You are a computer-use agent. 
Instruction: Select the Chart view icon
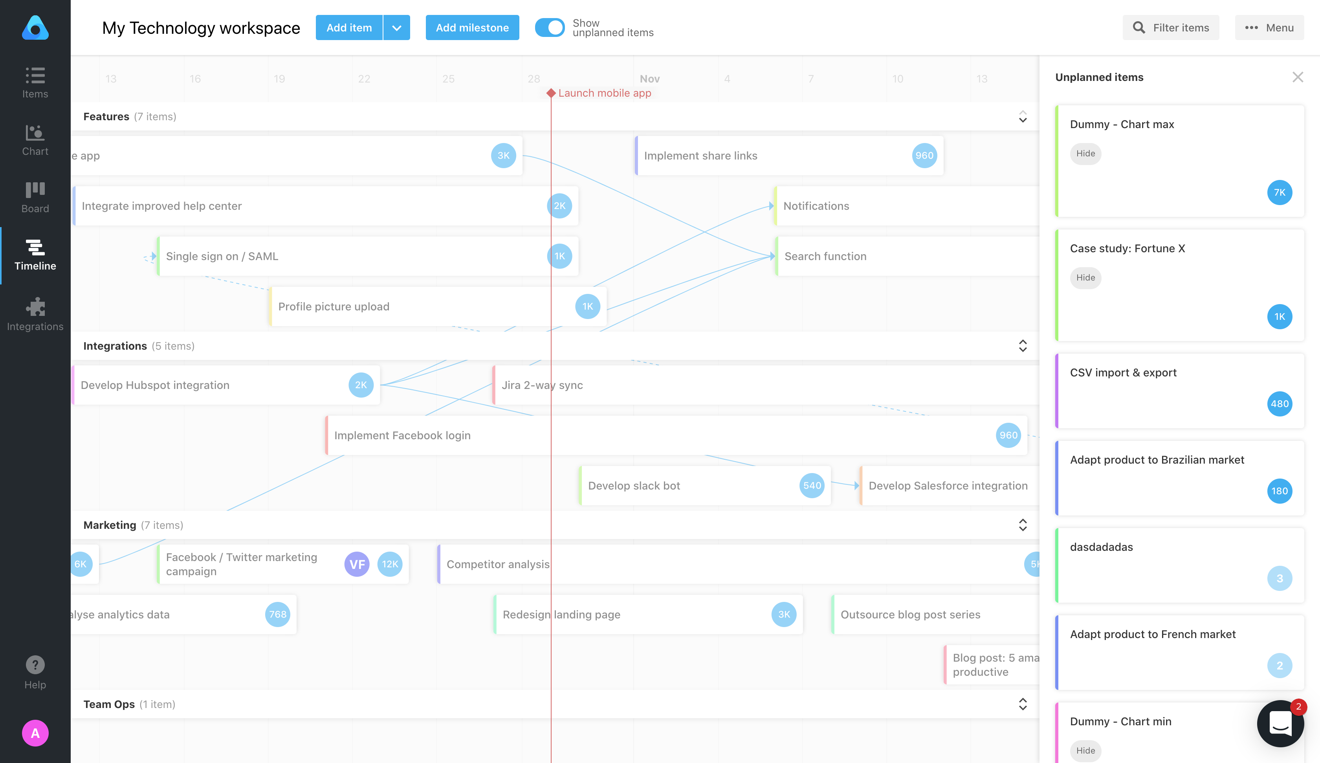click(x=35, y=139)
